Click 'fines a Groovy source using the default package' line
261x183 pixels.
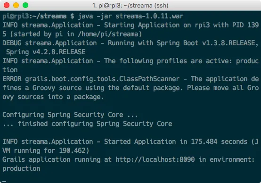pyautogui.click(x=130, y=88)
